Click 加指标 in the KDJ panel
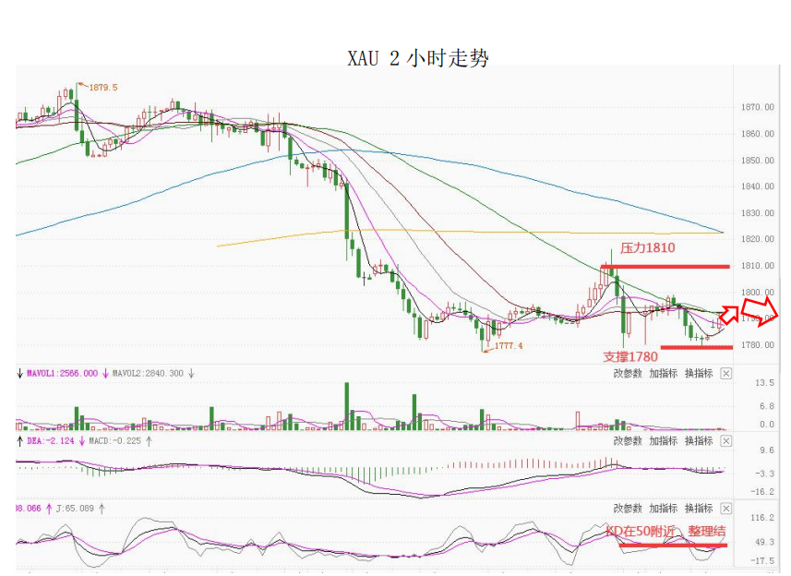 pos(663,509)
